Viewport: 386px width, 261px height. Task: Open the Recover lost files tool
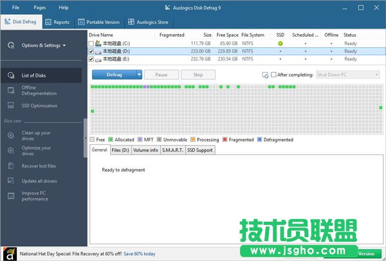pos(10,166)
